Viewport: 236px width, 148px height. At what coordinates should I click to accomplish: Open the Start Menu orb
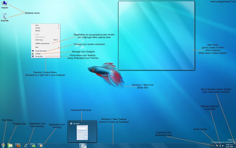(x=3, y=146)
